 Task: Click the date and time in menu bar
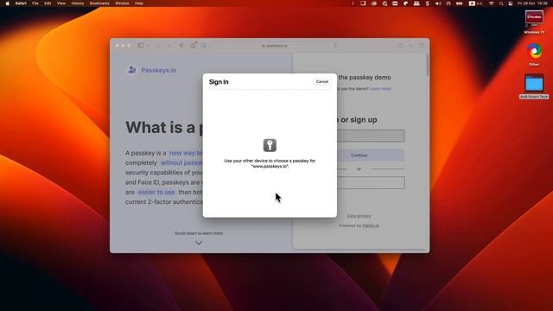[x=532, y=3]
